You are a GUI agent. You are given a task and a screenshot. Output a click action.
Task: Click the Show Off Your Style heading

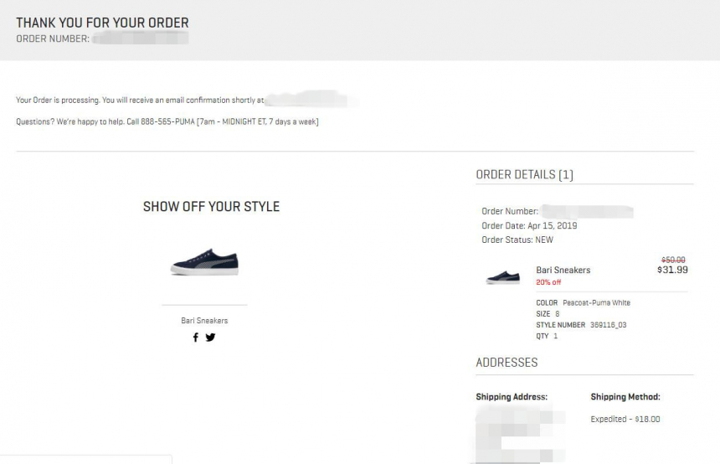(211, 206)
